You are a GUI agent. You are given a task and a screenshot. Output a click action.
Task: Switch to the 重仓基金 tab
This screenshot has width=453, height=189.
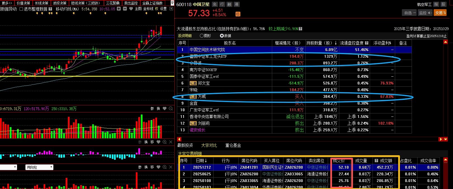233,146
